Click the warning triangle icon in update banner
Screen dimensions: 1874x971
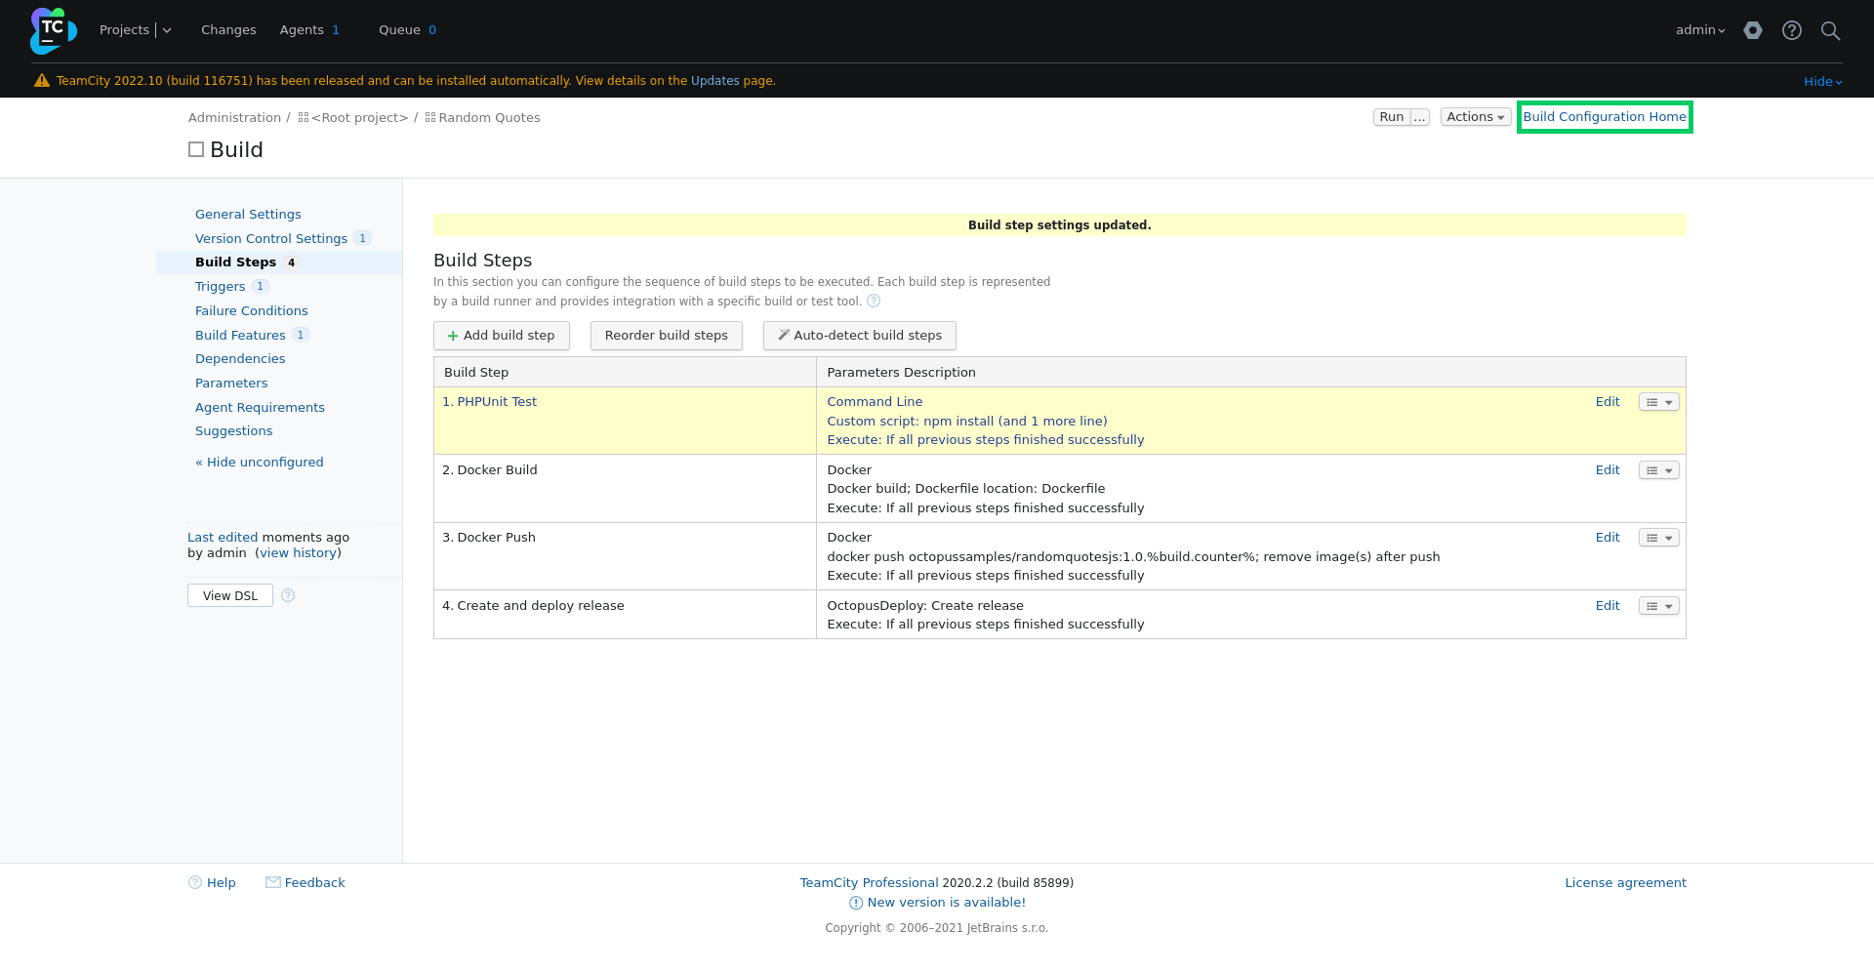coord(42,80)
